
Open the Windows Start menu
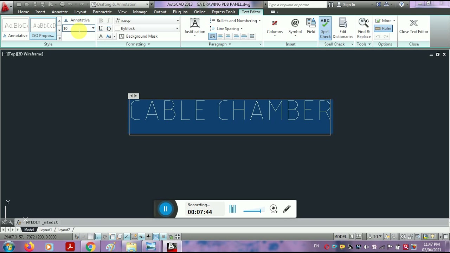(x=8, y=247)
